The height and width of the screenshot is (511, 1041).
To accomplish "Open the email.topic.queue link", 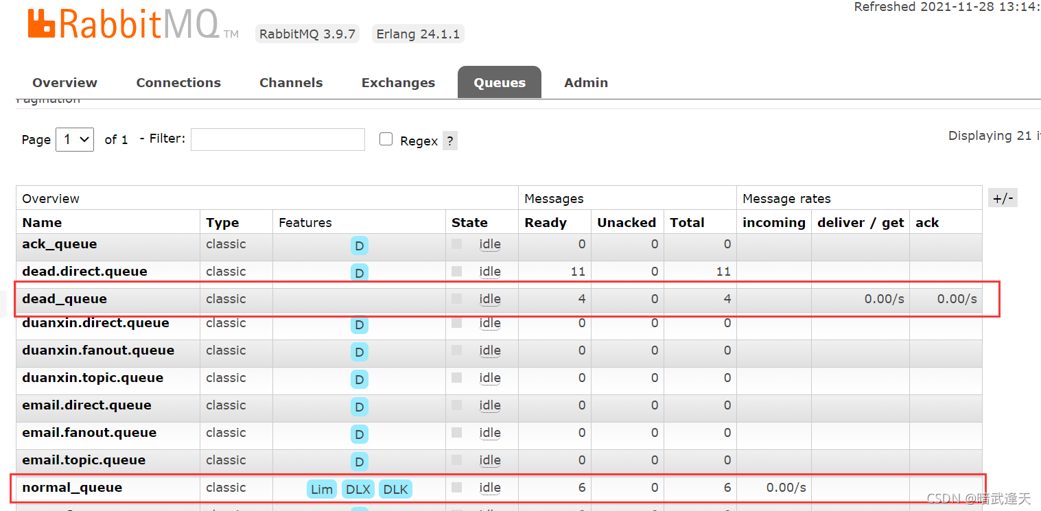I will pyautogui.click(x=84, y=460).
